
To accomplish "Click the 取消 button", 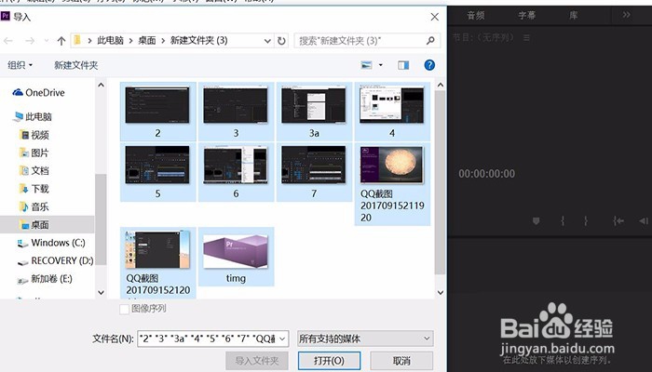I will [401, 361].
